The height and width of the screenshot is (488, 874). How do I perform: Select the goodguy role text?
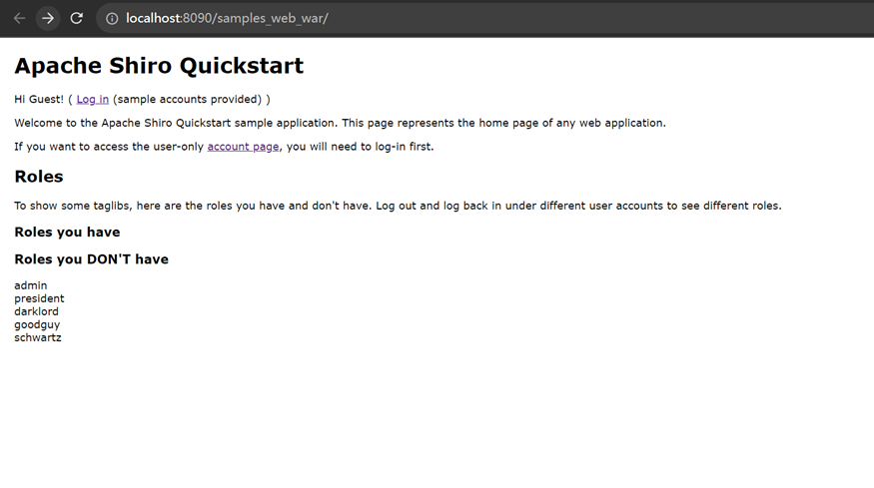tap(37, 324)
